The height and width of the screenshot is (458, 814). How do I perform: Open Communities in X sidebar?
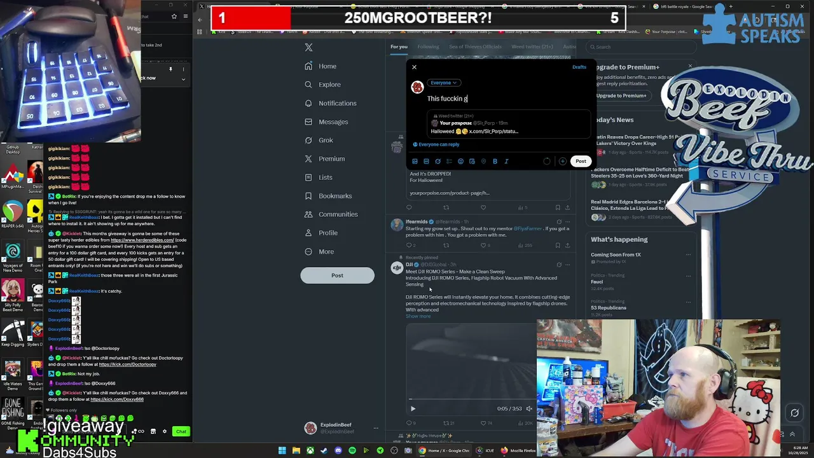(x=331, y=214)
